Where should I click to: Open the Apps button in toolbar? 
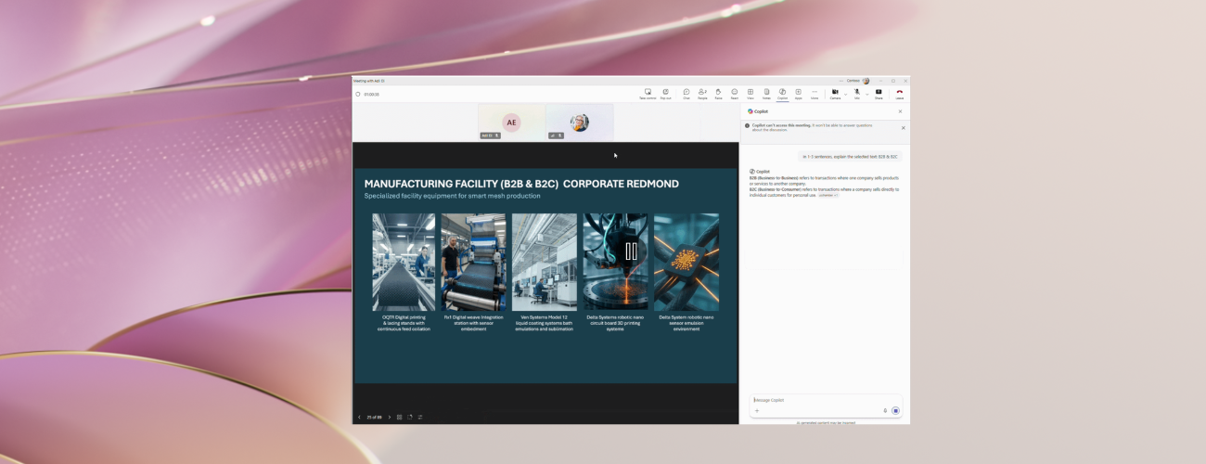(798, 94)
